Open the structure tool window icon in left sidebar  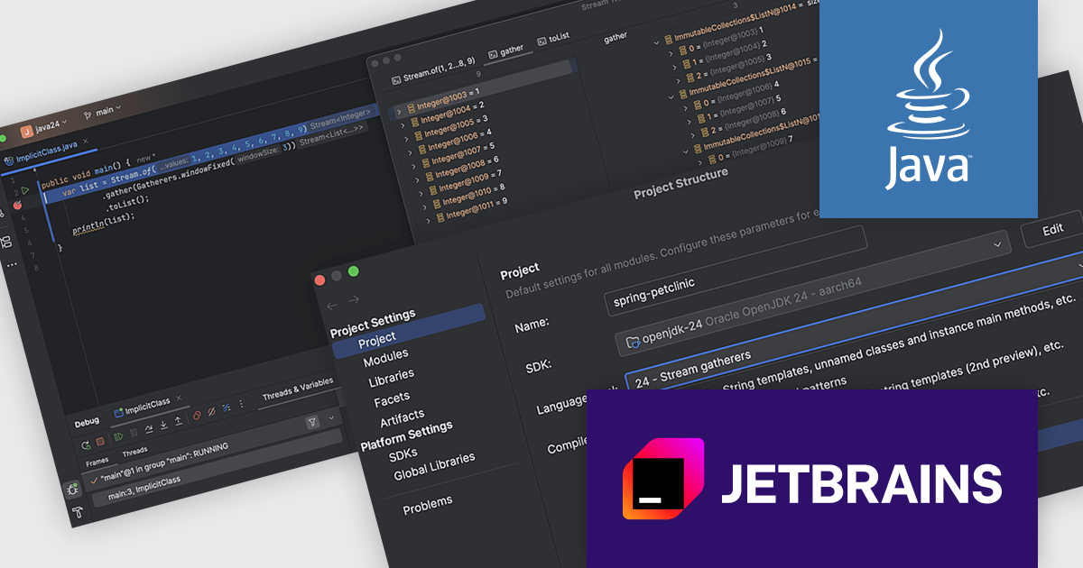(5, 242)
